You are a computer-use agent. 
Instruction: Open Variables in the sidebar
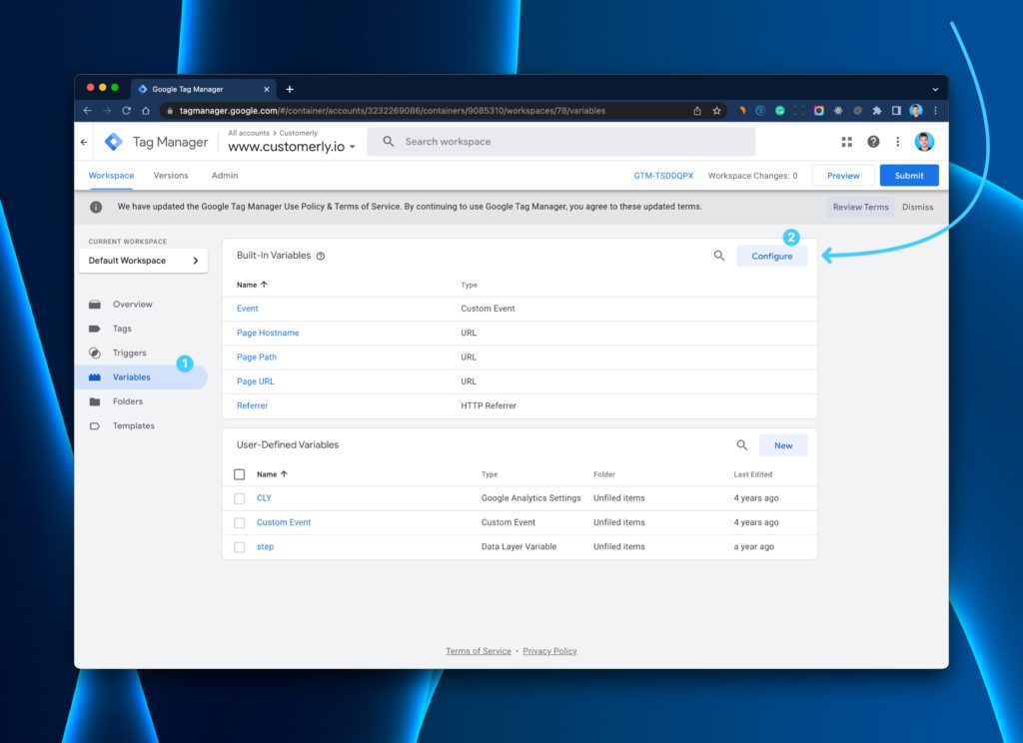click(142, 377)
